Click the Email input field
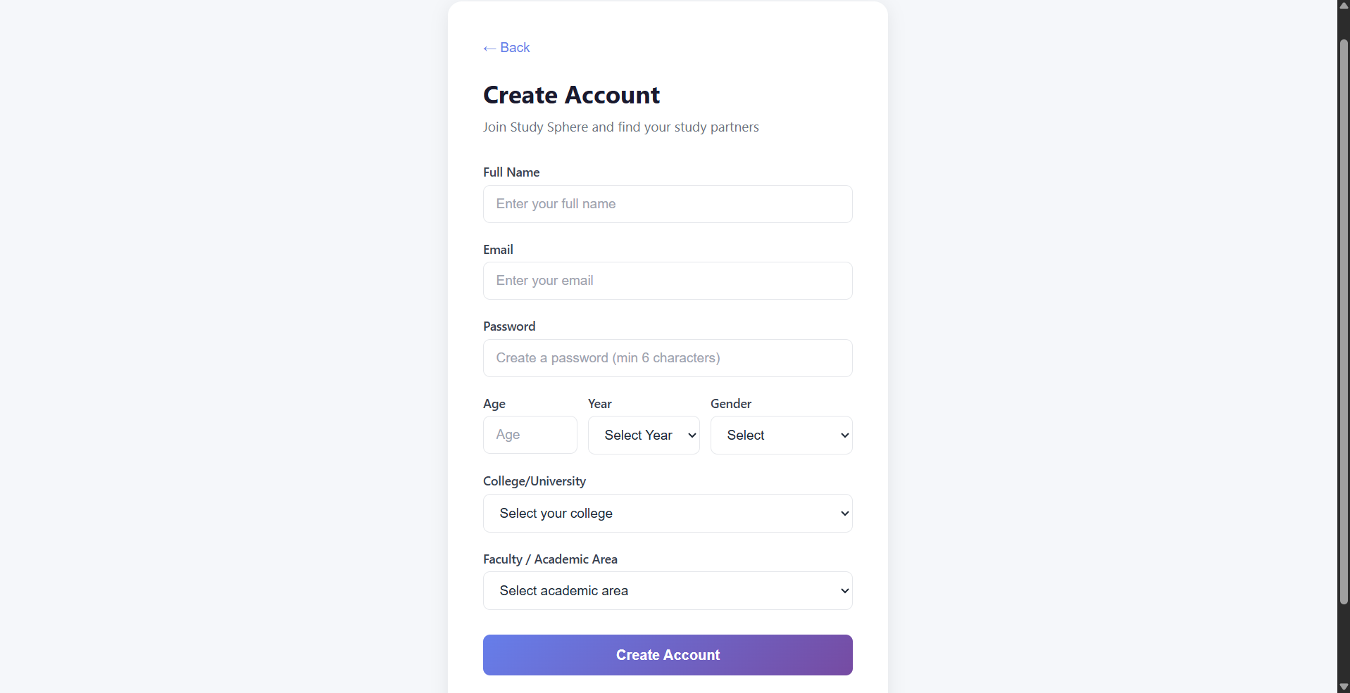 click(x=668, y=281)
